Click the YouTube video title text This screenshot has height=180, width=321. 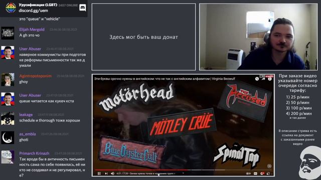[x=165, y=79]
